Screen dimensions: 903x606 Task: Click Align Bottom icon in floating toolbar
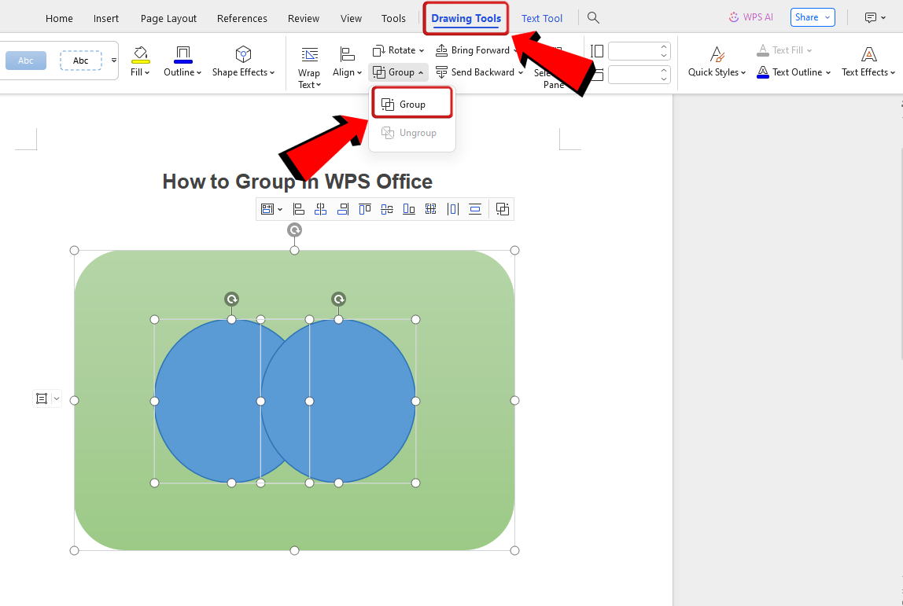pos(409,209)
